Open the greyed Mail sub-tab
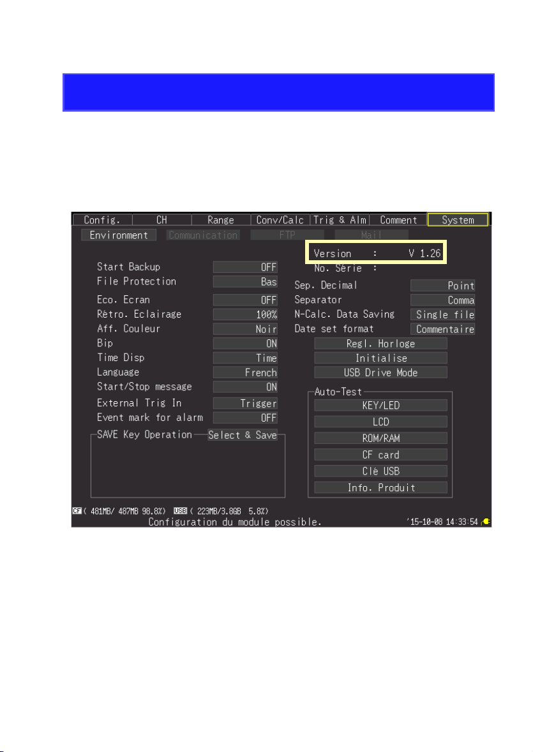 tap(372, 235)
